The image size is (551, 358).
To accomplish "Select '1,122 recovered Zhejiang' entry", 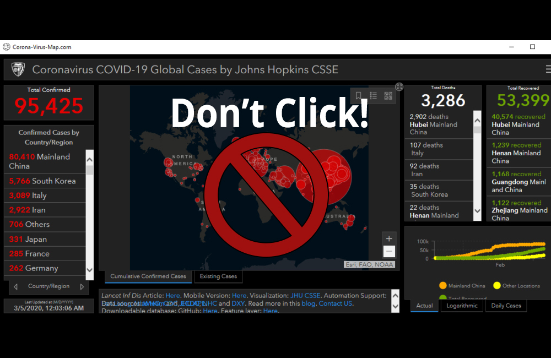I will click(x=518, y=210).
